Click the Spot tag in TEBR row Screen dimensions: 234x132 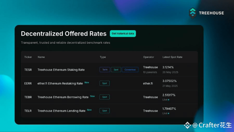pos(105,97)
